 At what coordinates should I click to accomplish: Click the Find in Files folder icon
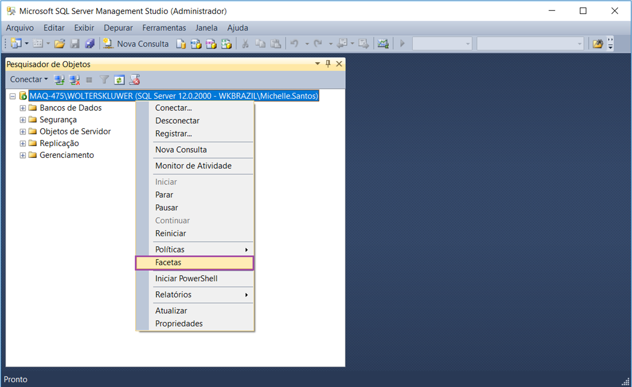point(598,44)
